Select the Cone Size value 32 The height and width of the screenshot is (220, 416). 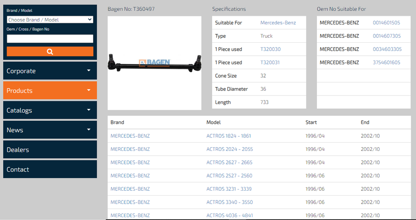263,76
